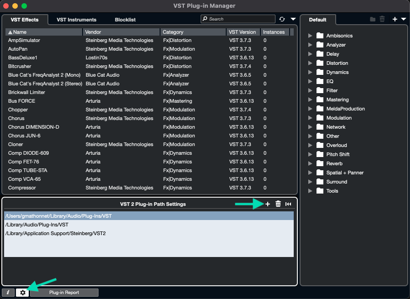Click the trash icon in Path Settings
Viewport: 410px width, 299px height.
[278, 204]
